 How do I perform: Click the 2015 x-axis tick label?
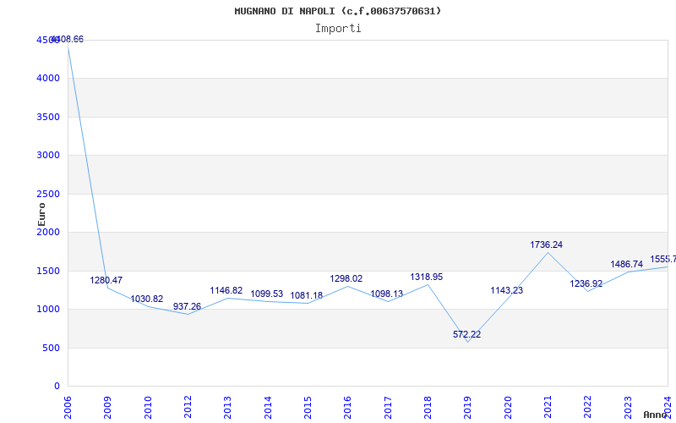308,408
